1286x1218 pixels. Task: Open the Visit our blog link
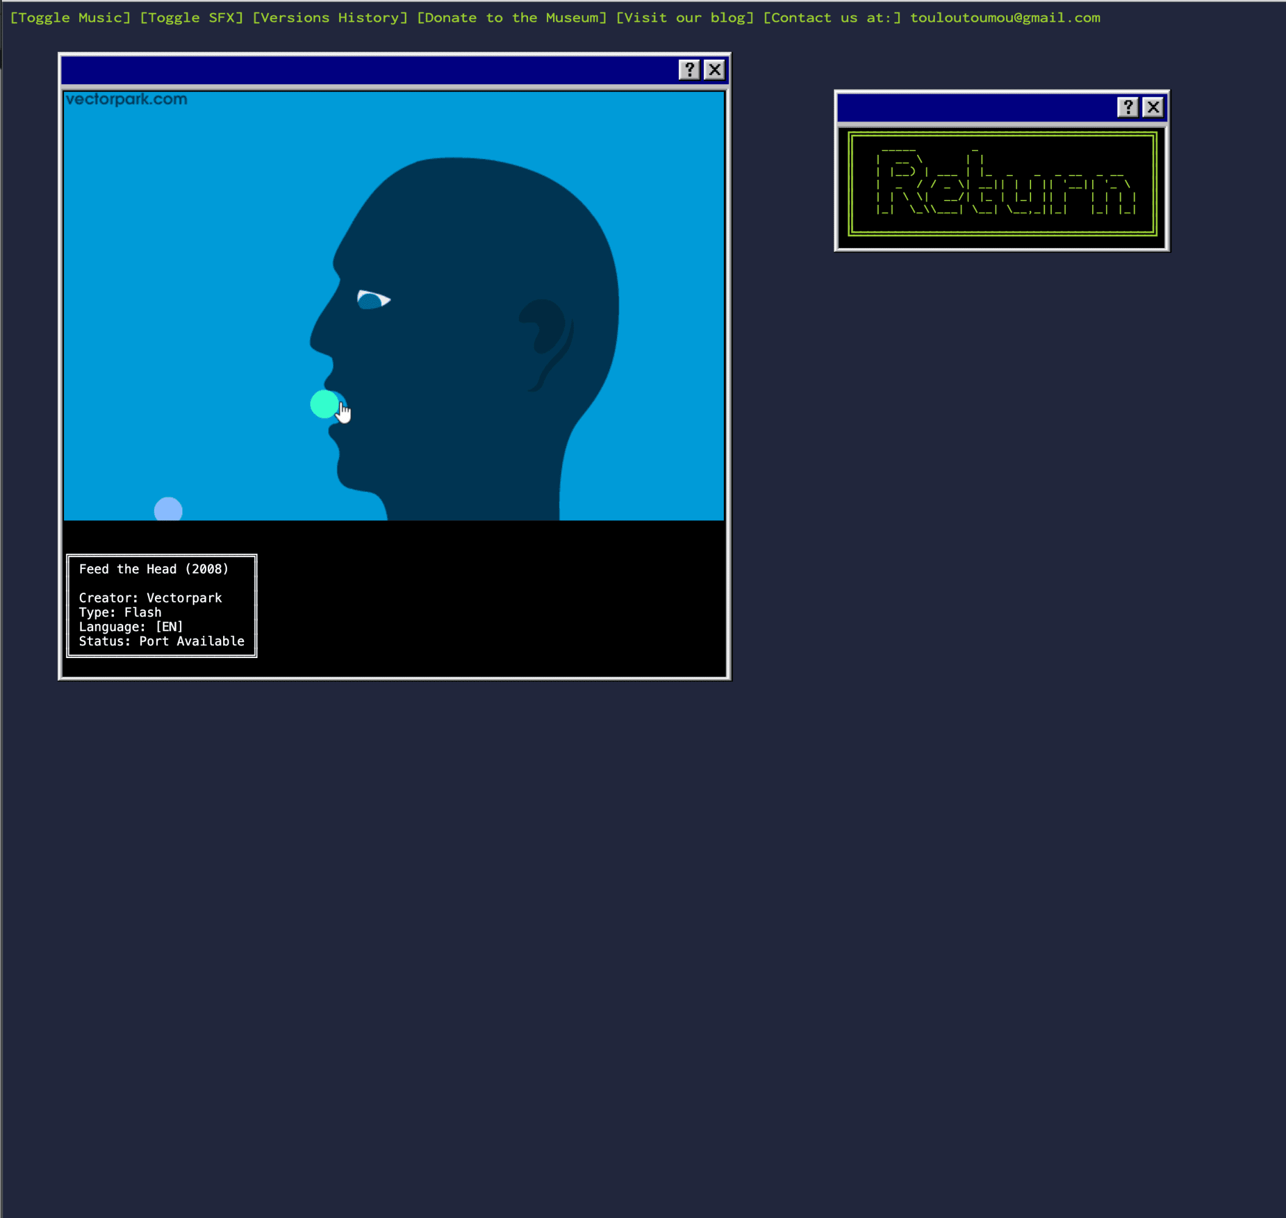[684, 18]
